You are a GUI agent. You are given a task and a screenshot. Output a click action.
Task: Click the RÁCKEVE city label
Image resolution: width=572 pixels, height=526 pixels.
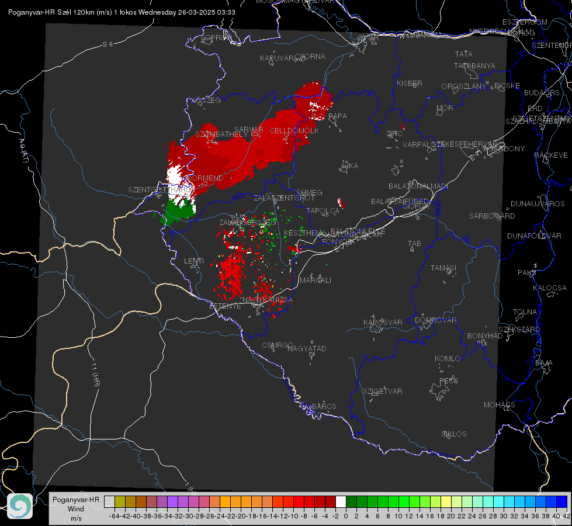coord(551,155)
